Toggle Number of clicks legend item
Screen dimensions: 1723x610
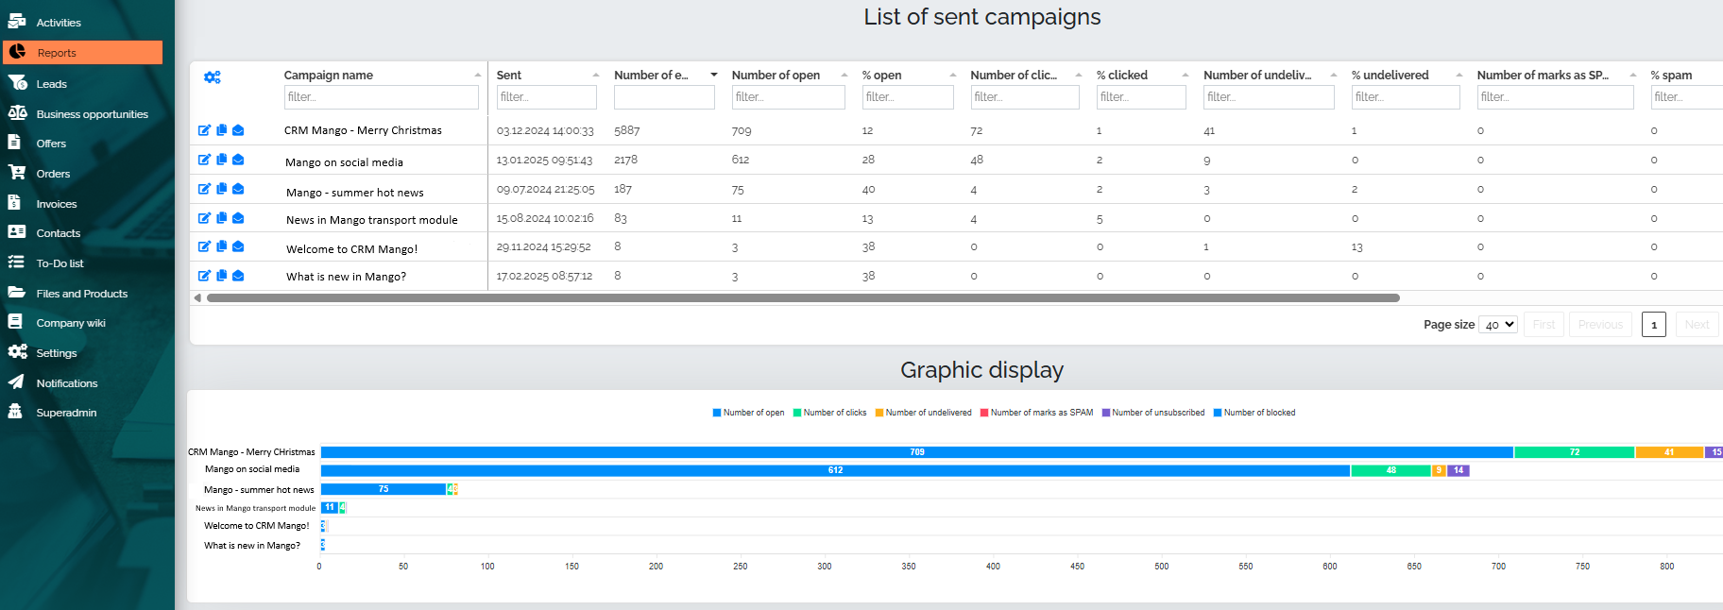(829, 413)
